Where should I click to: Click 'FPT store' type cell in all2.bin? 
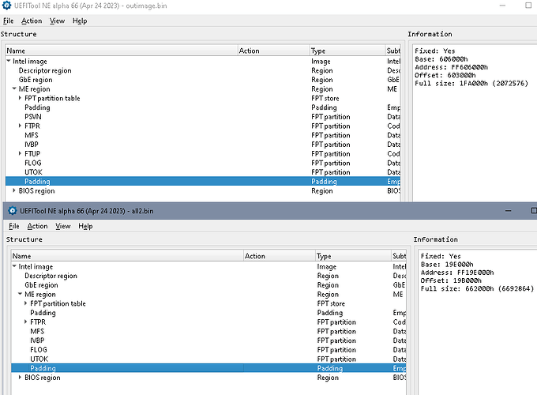(331, 303)
